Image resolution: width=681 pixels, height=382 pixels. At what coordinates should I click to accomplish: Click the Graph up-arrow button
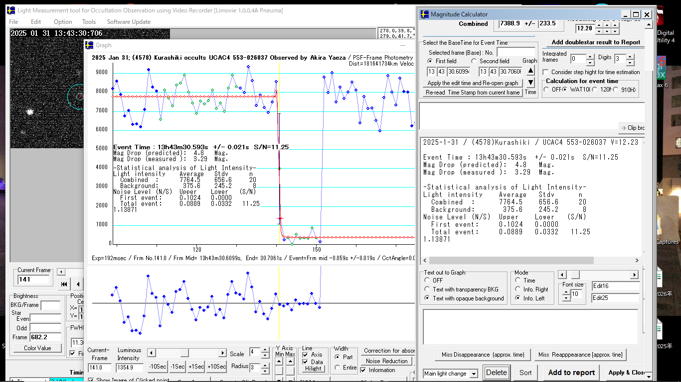(x=530, y=71)
